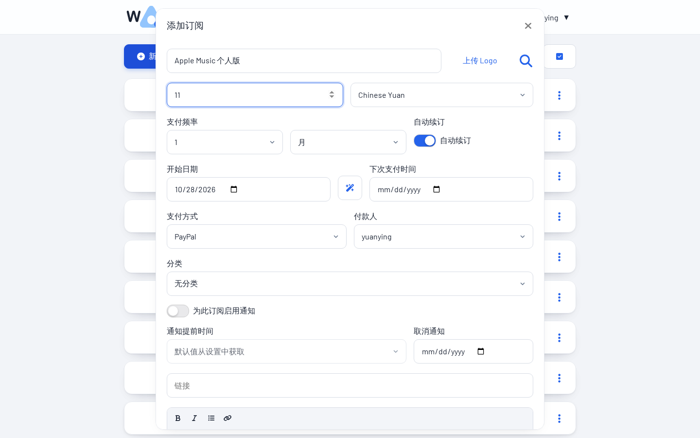
Task: Click the price field showing 11
Action: 255,95
